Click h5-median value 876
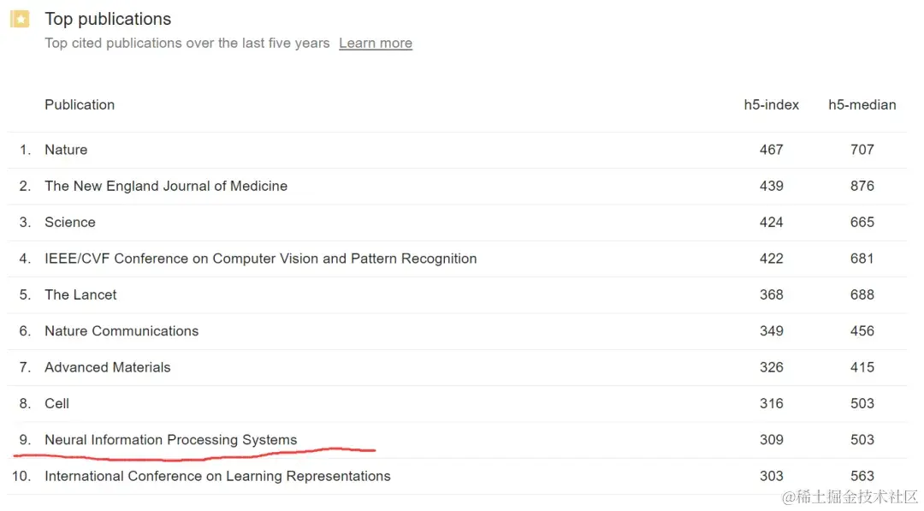The image size is (924, 511). point(862,187)
